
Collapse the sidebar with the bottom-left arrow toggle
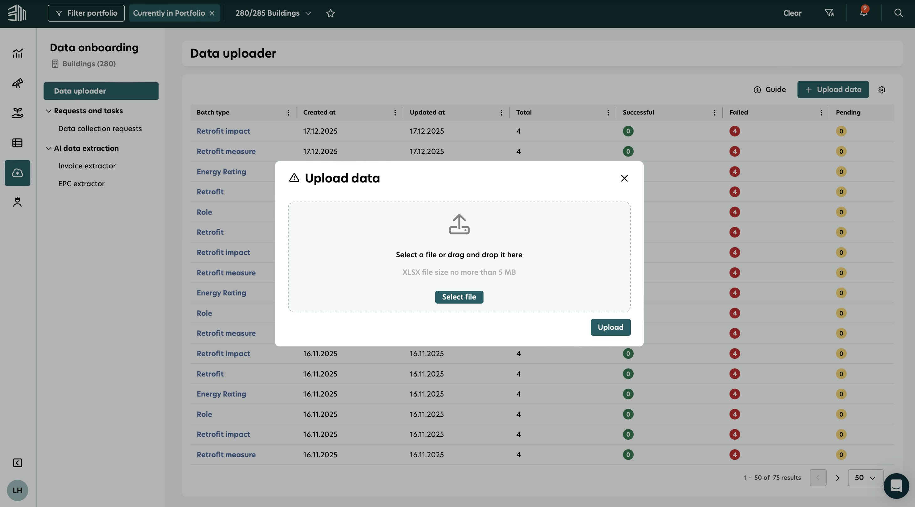17,463
